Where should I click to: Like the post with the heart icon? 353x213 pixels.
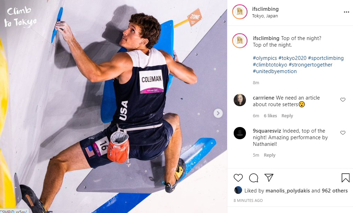(238, 178)
